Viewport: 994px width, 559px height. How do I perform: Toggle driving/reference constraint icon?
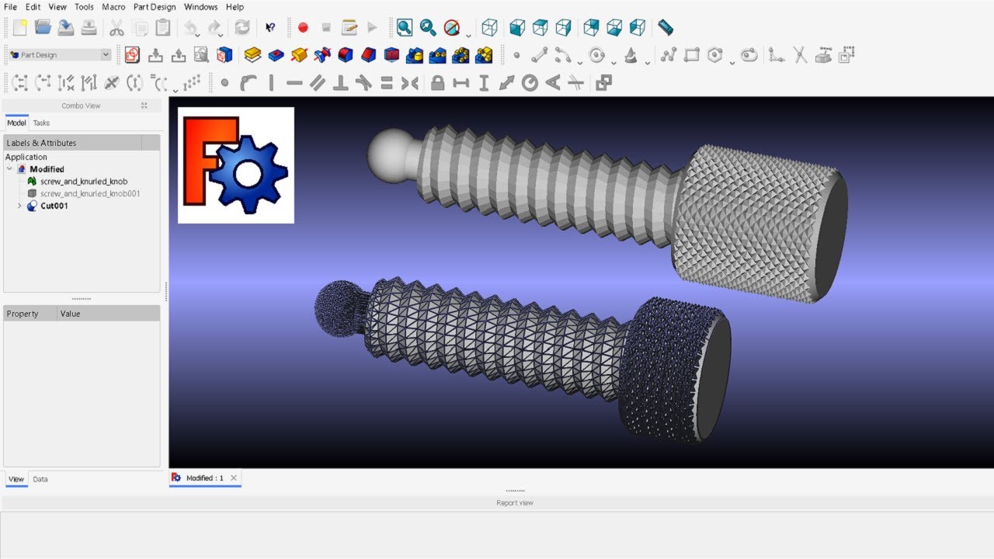pyautogui.click(x=603, y=82)
